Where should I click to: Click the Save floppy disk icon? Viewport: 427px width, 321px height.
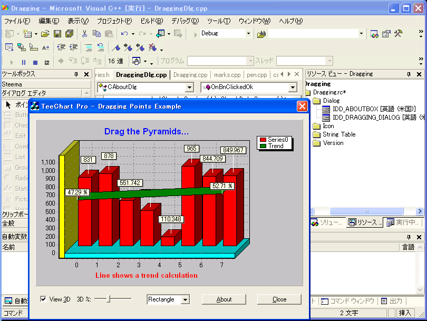pos(57,34)
